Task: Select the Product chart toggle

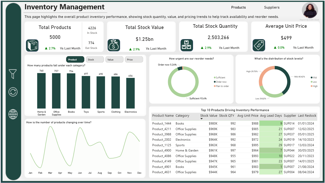Action: 75,59
